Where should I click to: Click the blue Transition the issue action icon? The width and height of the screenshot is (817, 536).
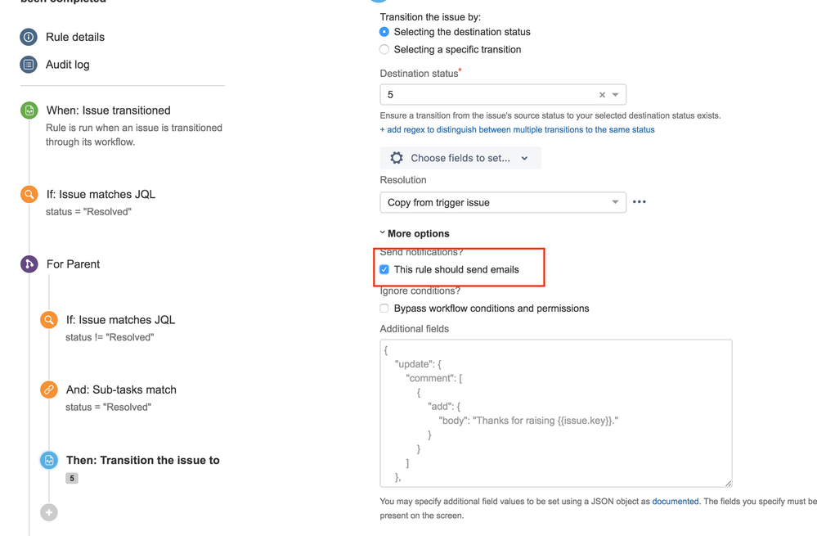[x=49, y=460]
